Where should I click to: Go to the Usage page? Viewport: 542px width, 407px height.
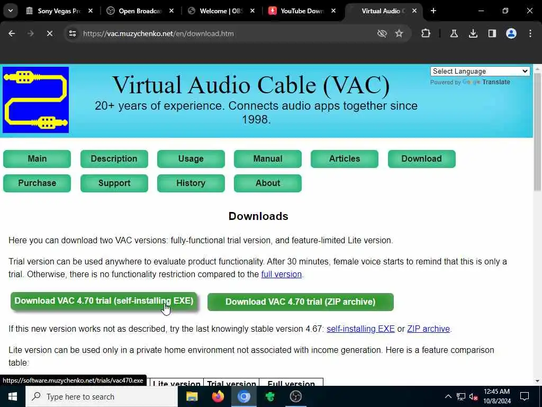pyautogui.click(x=191, y=159)
